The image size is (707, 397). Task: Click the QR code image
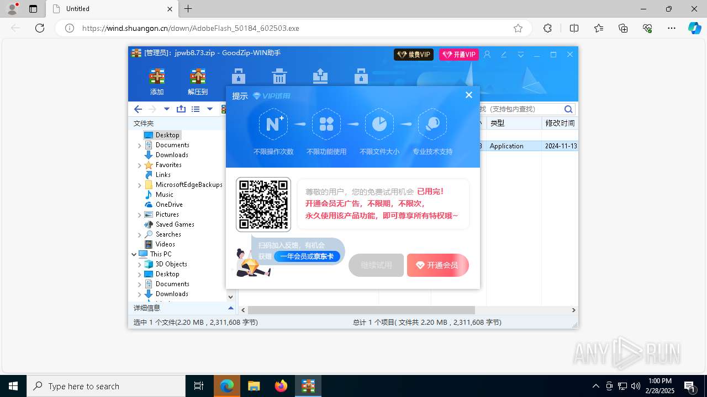click(263, 205)
